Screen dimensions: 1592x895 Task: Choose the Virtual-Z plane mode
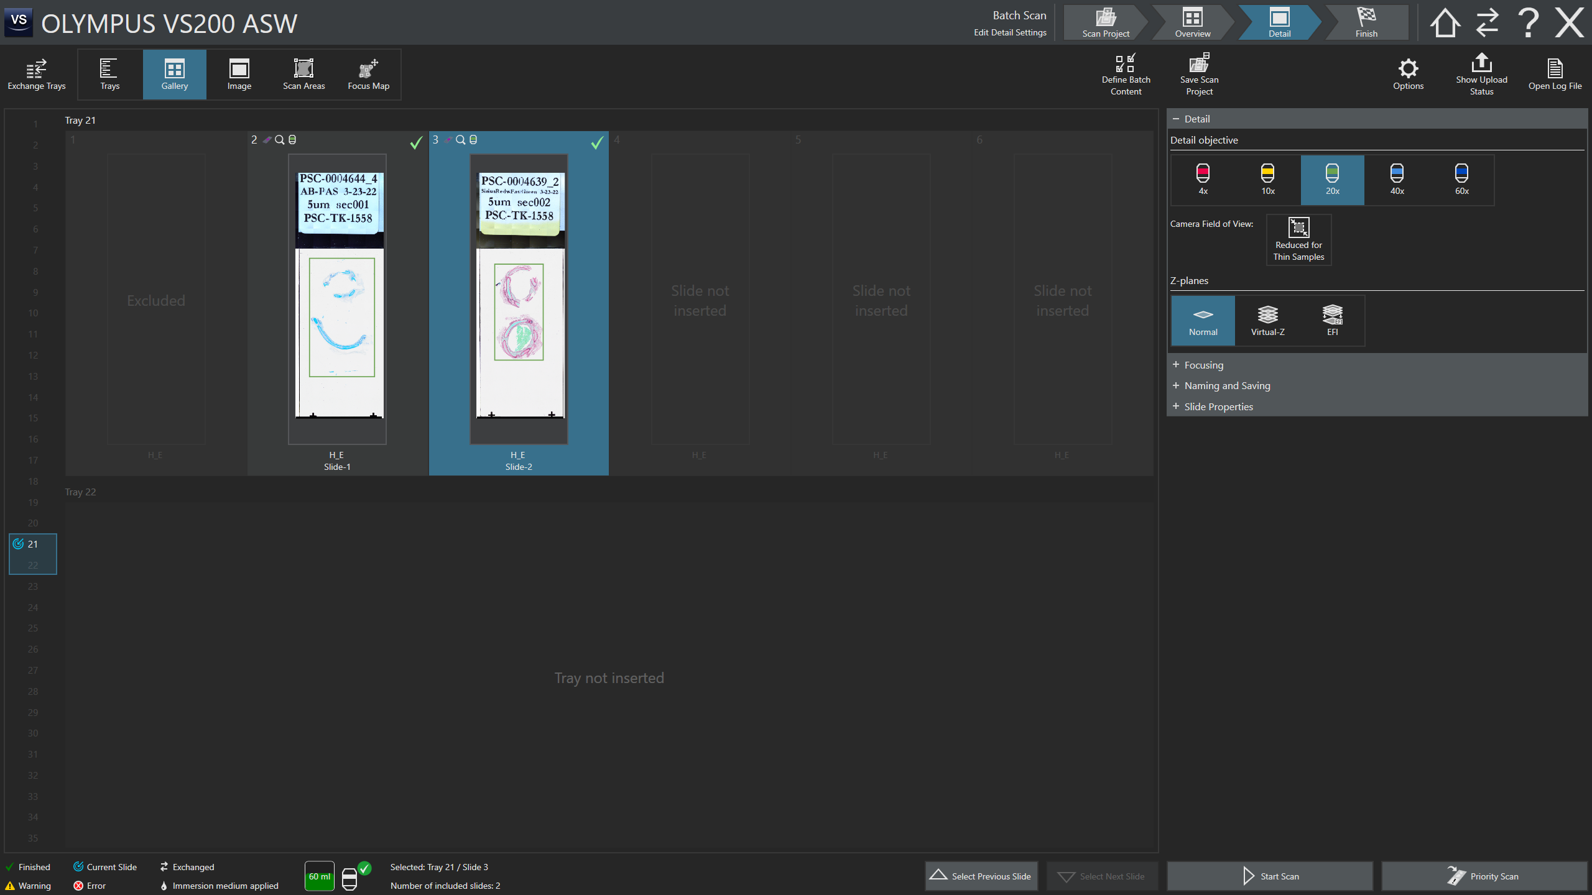pos(1267,321)
